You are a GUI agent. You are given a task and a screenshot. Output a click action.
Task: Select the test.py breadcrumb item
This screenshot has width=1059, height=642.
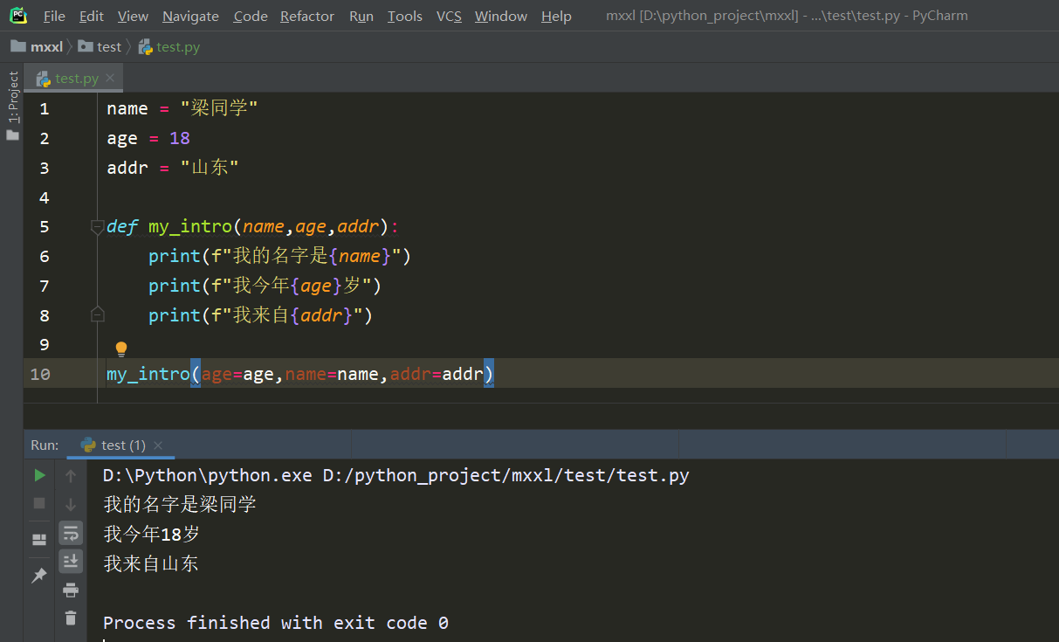169,46
